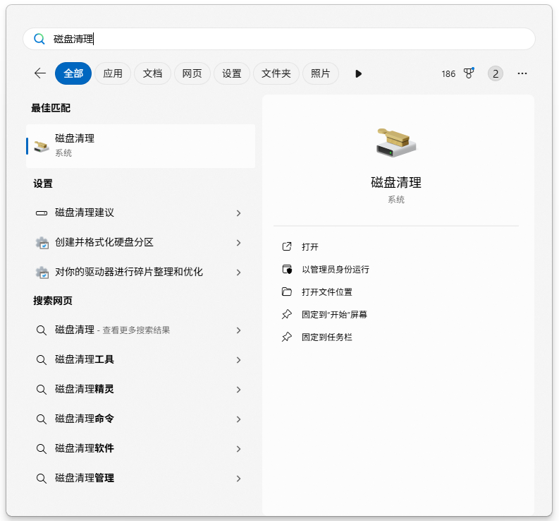
Task: Click search icon beside 磁盘清理命令
Action: (42, 419)
